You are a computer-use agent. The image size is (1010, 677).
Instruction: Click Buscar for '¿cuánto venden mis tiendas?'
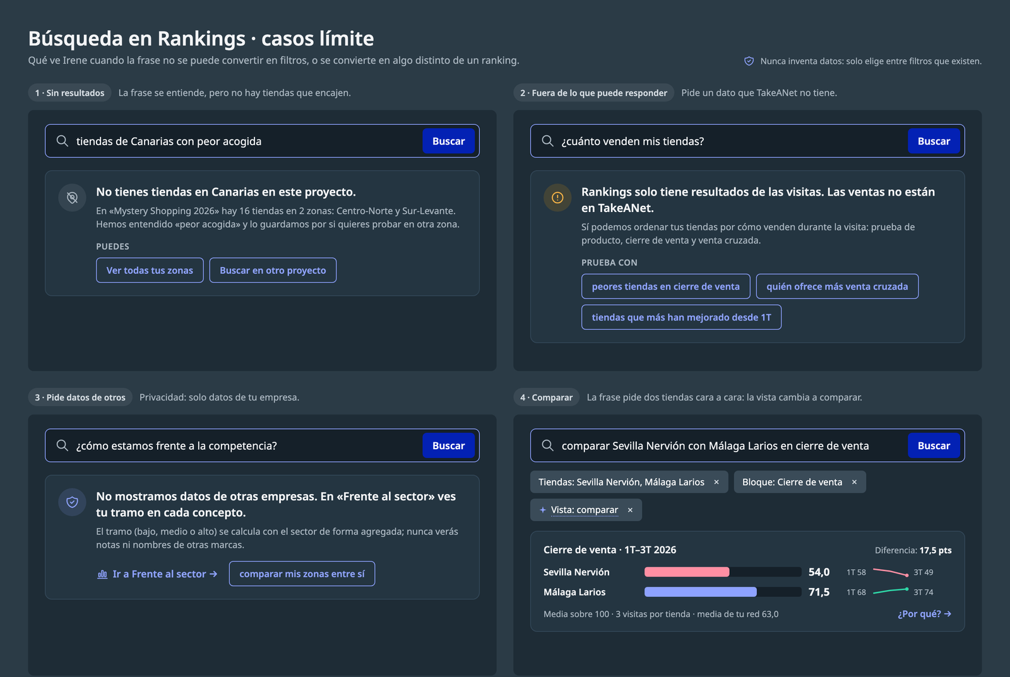point(934,141)
